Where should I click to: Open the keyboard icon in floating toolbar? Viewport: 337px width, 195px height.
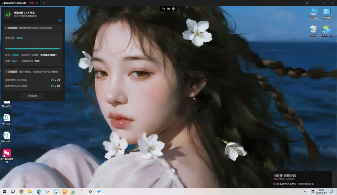168,9
